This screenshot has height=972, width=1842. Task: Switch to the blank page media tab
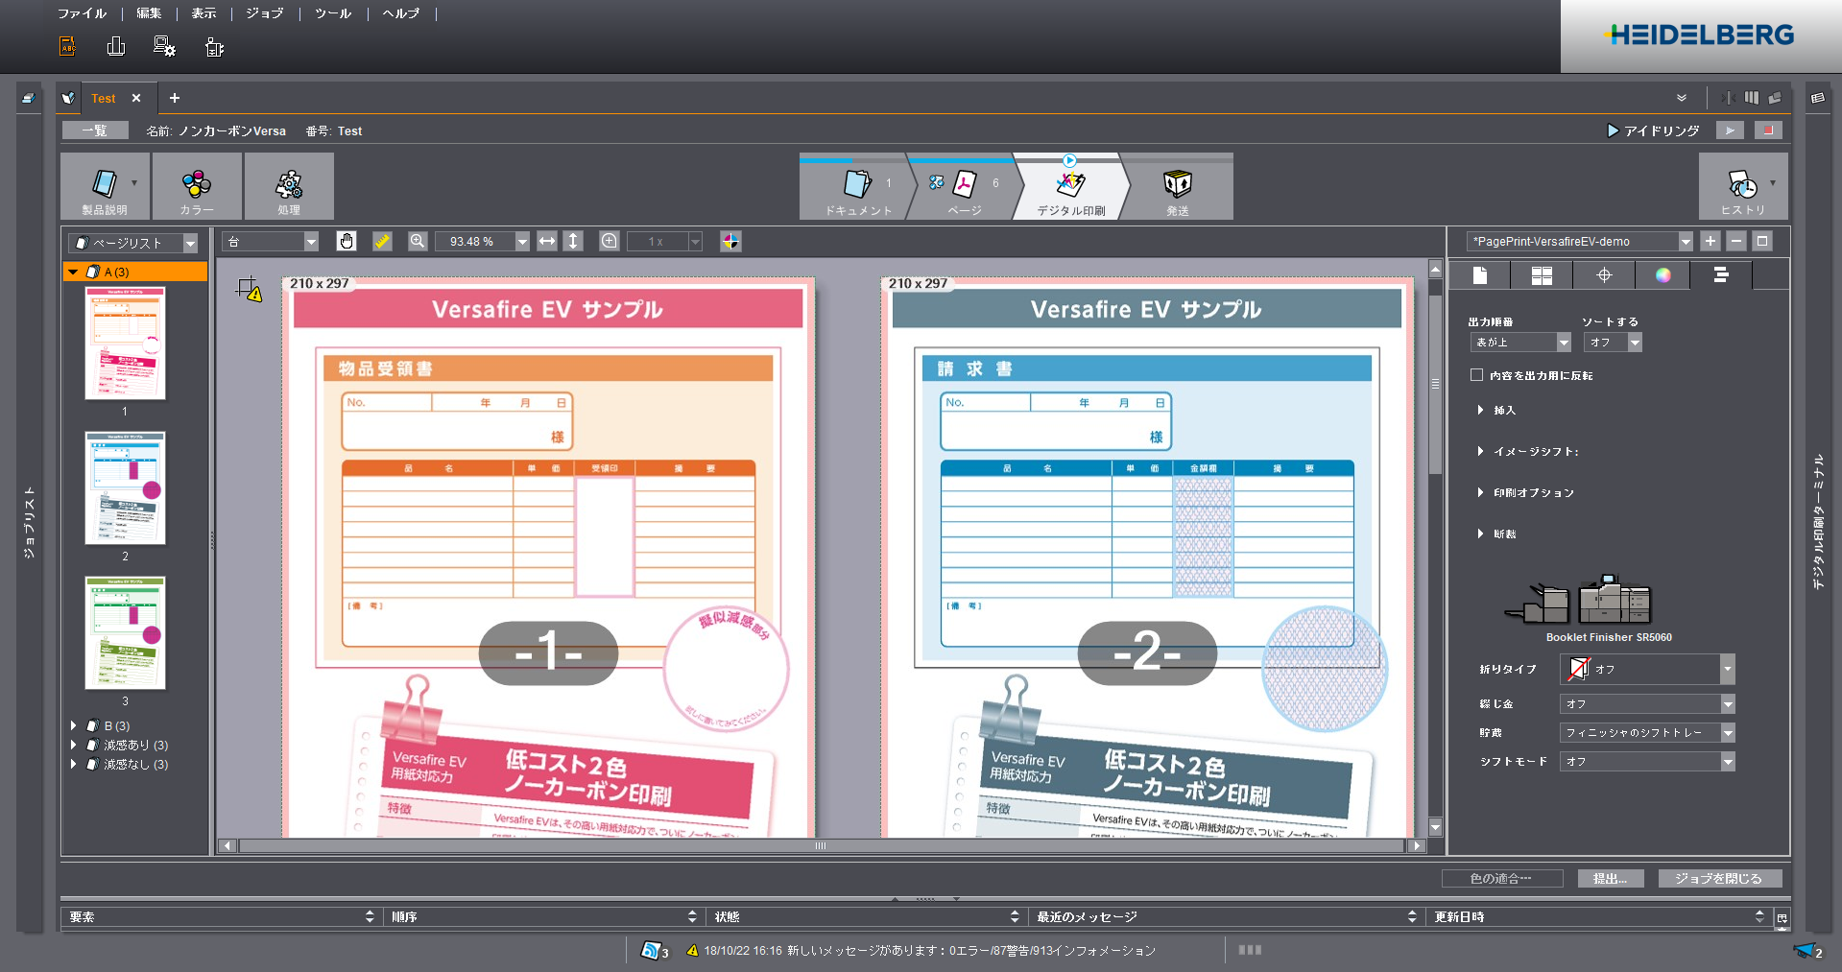coord(1480,276)
